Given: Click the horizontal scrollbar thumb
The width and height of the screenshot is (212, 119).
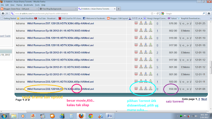Looking at the screenshot, I should (72, 111).
